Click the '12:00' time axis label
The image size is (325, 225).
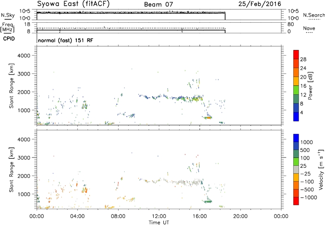[x=159, y=216]
